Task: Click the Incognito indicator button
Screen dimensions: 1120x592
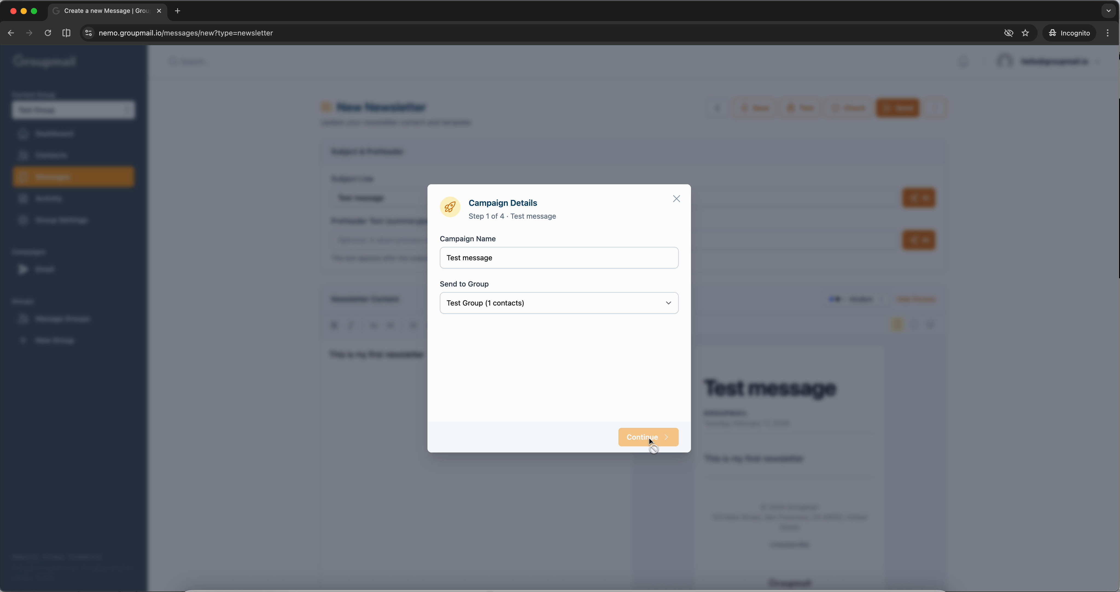Action: 1069,33
